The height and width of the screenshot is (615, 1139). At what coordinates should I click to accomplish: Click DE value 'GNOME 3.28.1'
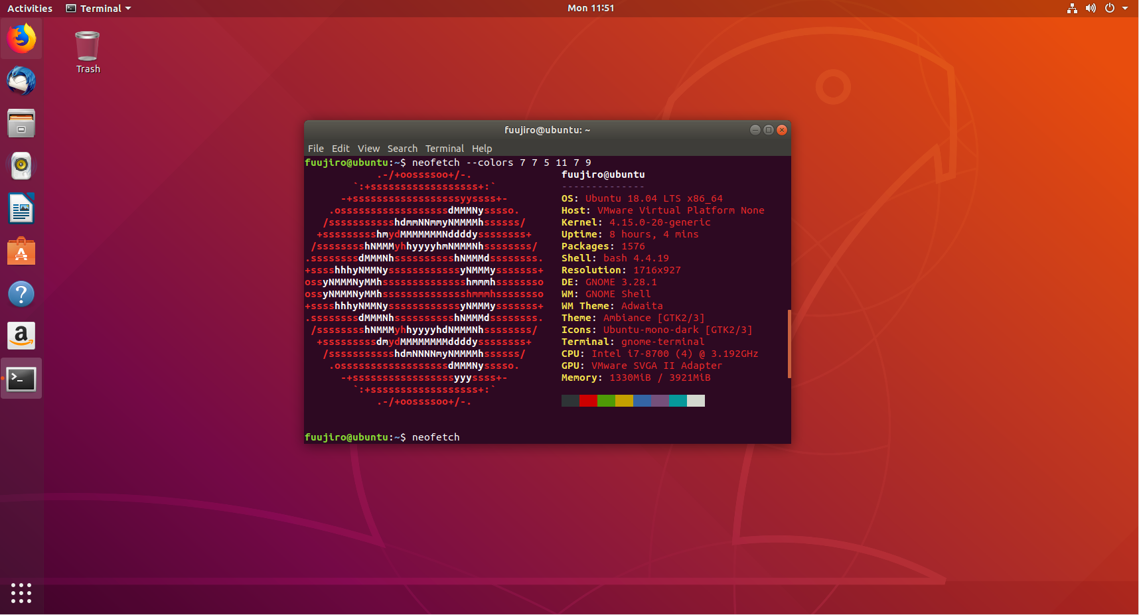(621, 282)
